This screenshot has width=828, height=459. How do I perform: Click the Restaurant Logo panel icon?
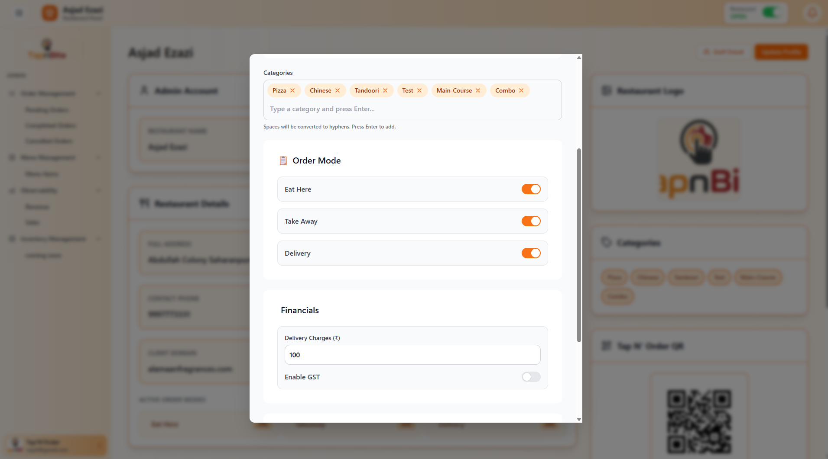[x=606, y=90]
